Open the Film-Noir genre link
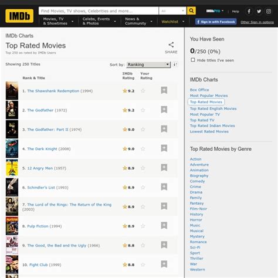The width and height of the screenshot is (278, 278). (x=198, y=209)
